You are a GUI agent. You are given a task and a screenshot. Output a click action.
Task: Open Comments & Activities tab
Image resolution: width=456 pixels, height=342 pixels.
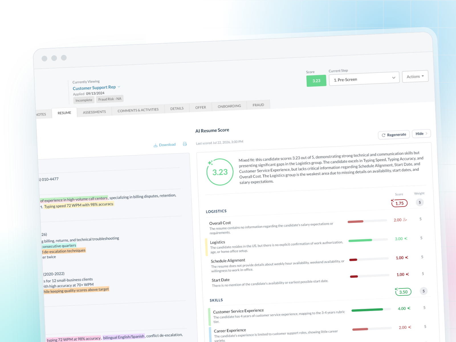click(x=138, y=110)
